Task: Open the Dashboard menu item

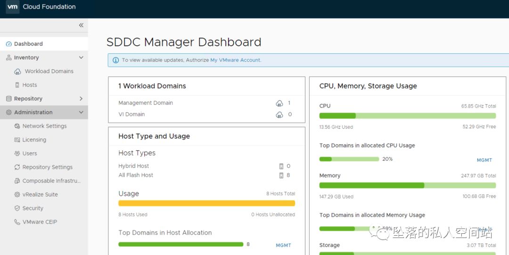Action: [28, 44]
